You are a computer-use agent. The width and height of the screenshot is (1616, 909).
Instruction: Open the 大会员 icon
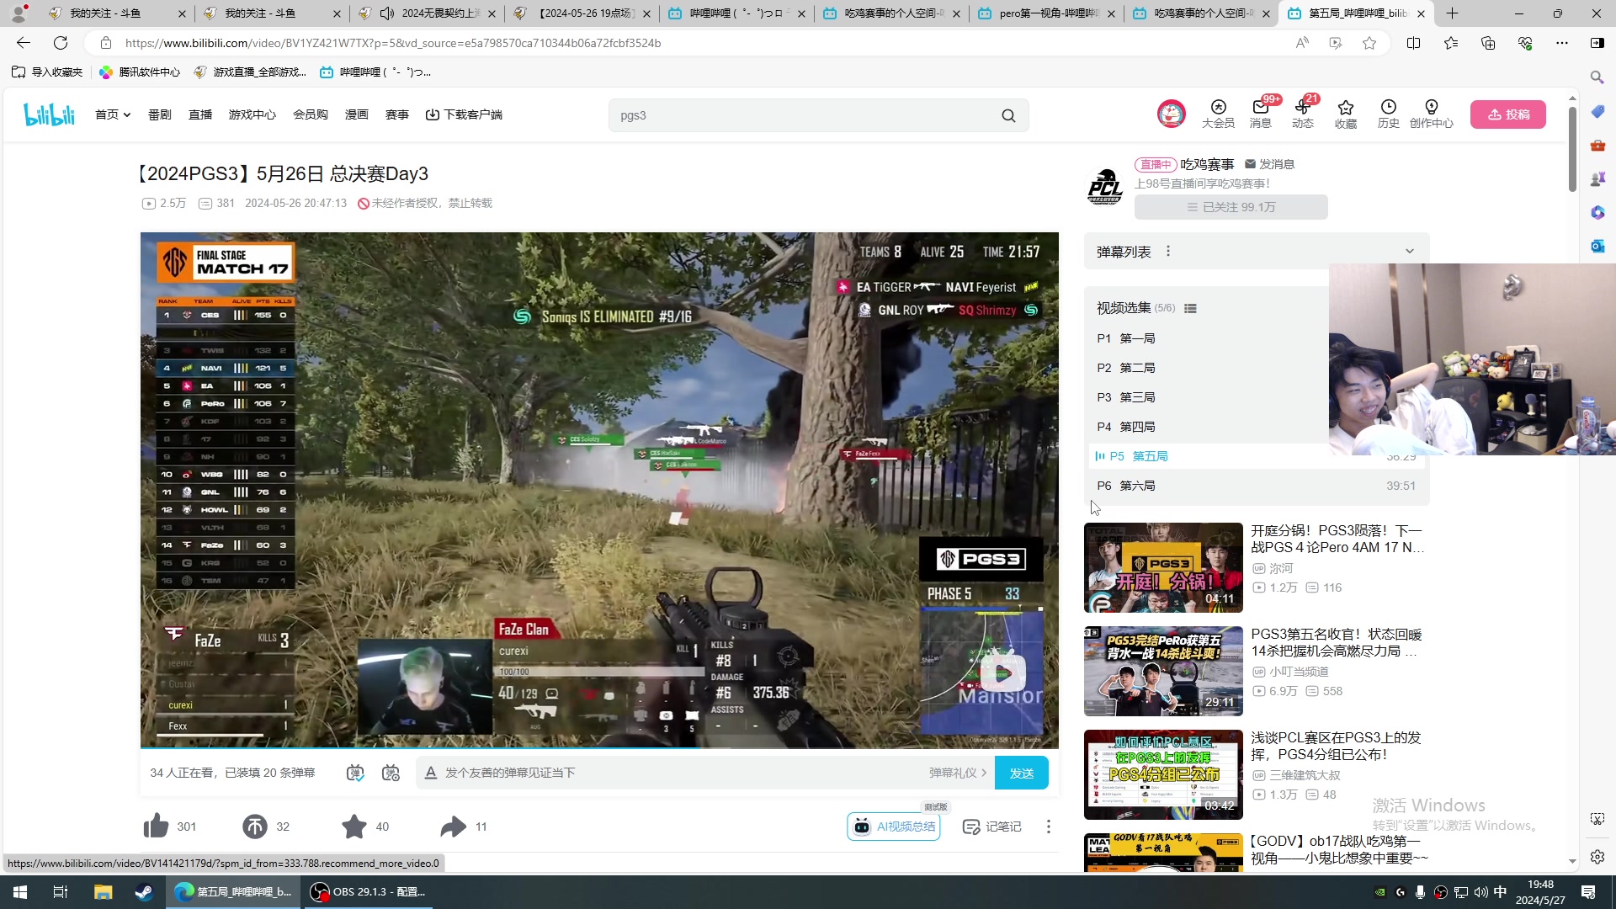(x=1218, y=114)
